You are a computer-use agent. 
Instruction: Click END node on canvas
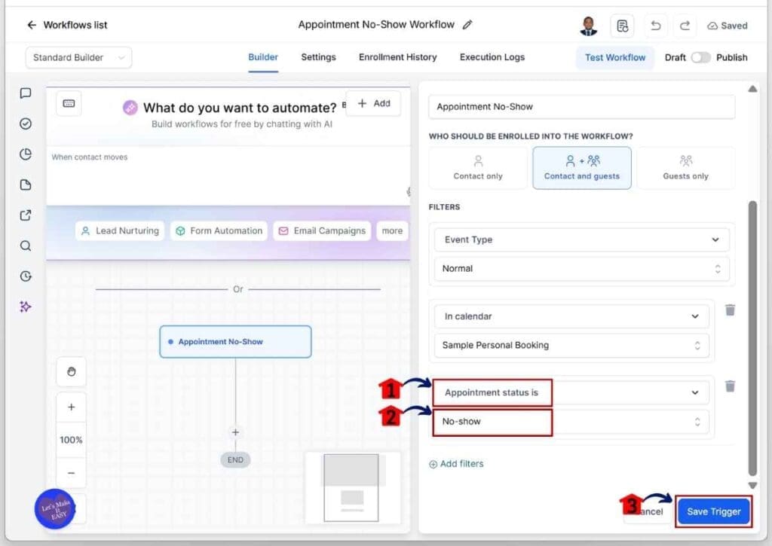235,460
